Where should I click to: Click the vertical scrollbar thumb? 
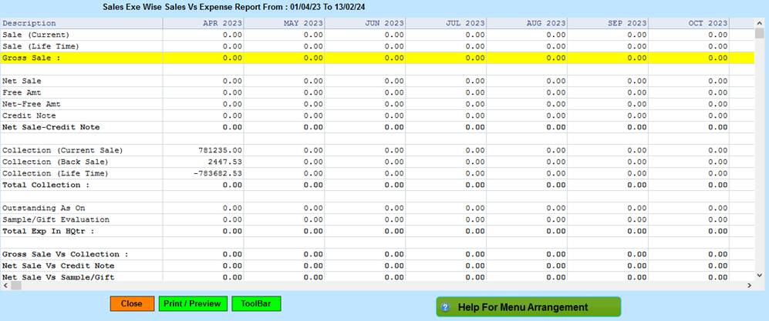point(761,34)
